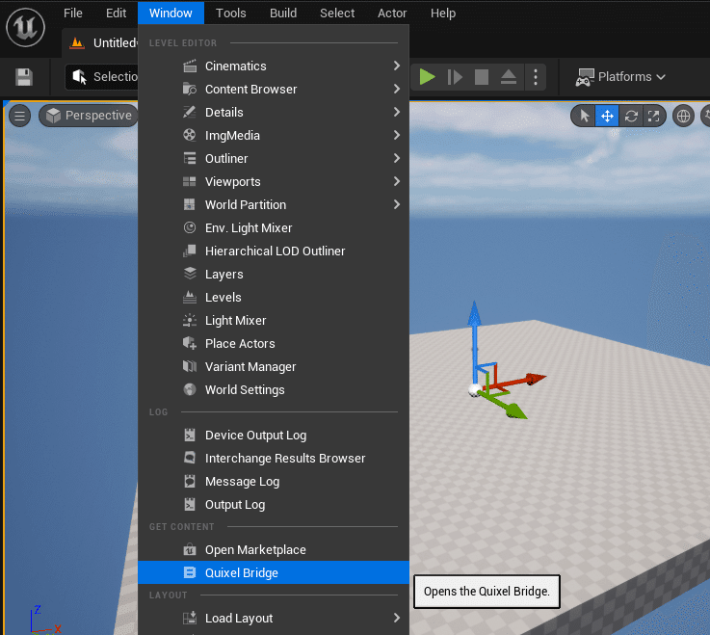This screenshot has width=710, height=635.
Task: Open the File menu
Action: pos(73,13)
